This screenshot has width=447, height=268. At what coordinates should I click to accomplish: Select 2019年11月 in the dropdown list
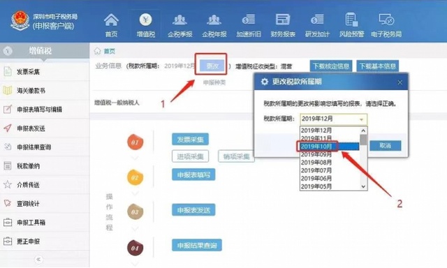tap(330, 138)
